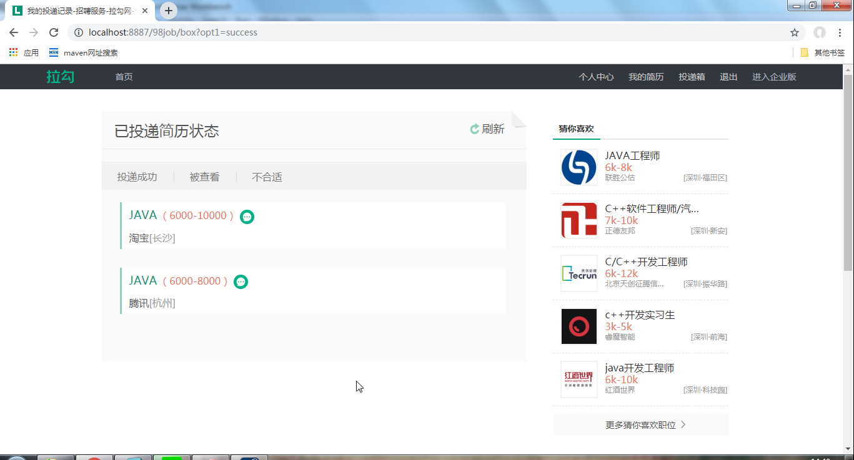Image resolution: width=854 pixels, height=460 pixels.
Task: Click the site info icon in address bar
Action: click(79, 32)
